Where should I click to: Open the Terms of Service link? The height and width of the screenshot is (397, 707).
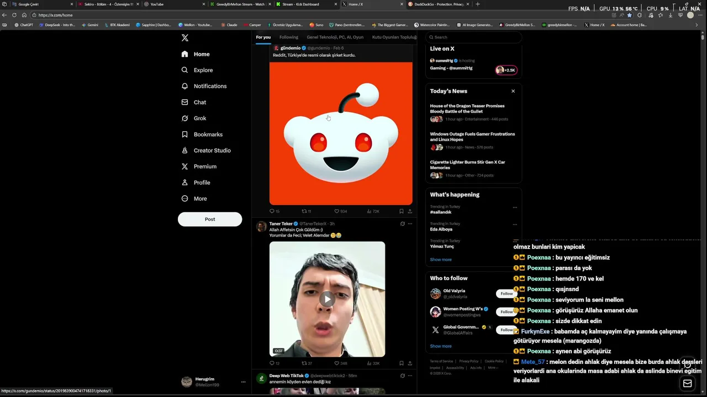(441, 361)
